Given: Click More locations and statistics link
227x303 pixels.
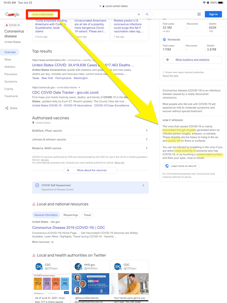Looking at the screenshot, I should [193, 60].
